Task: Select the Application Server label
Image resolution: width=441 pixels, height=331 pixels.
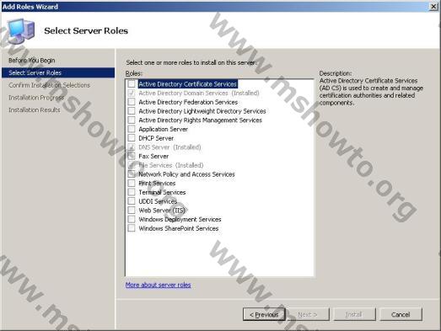Action: pyautogui.click(x=163, y=129)
